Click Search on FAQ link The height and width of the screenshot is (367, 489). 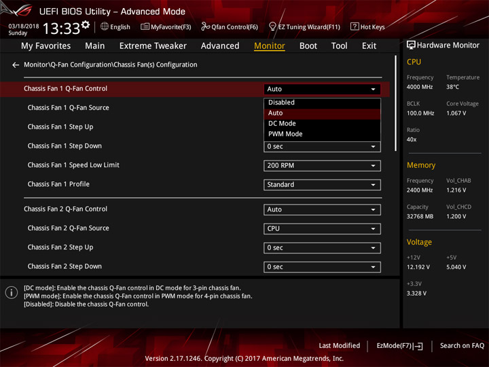462,346
